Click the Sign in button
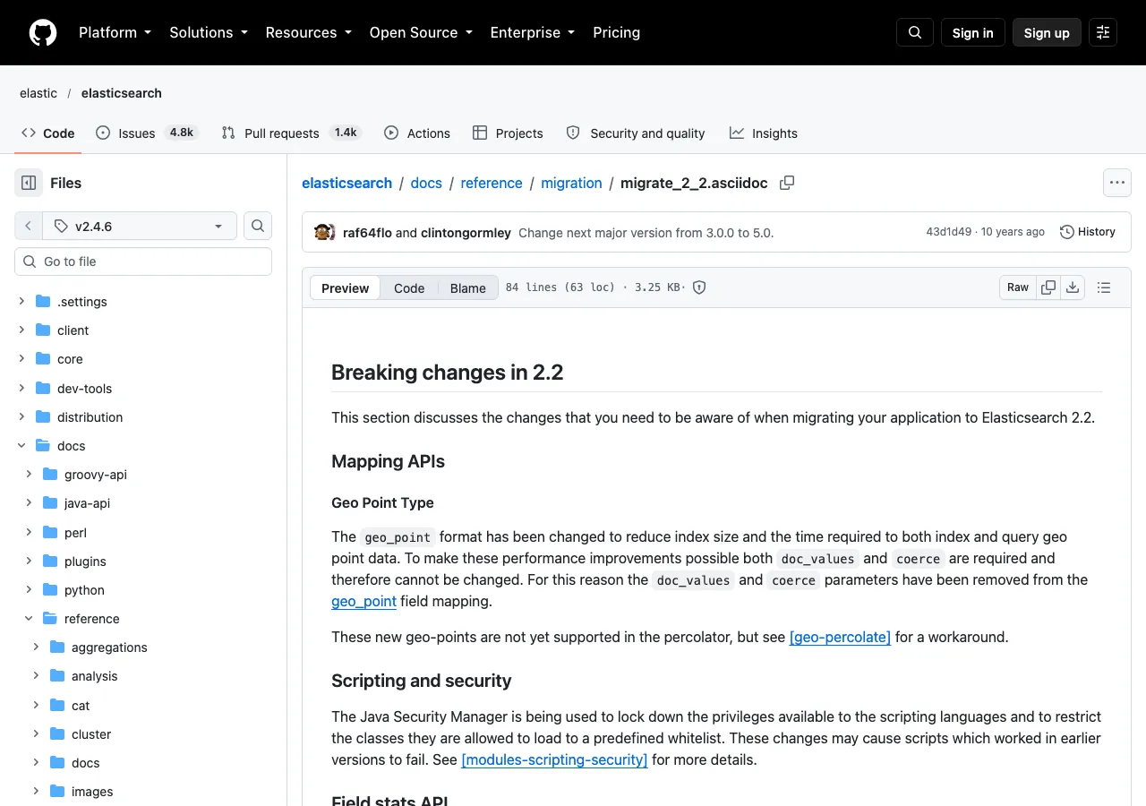The image size is (1146, 806). (973, 32)
